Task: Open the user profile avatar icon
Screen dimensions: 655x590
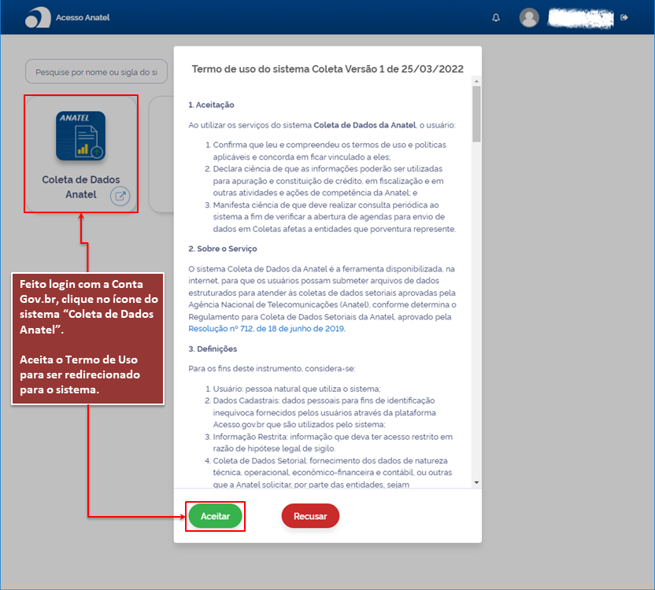Action: tap(529, 18)
